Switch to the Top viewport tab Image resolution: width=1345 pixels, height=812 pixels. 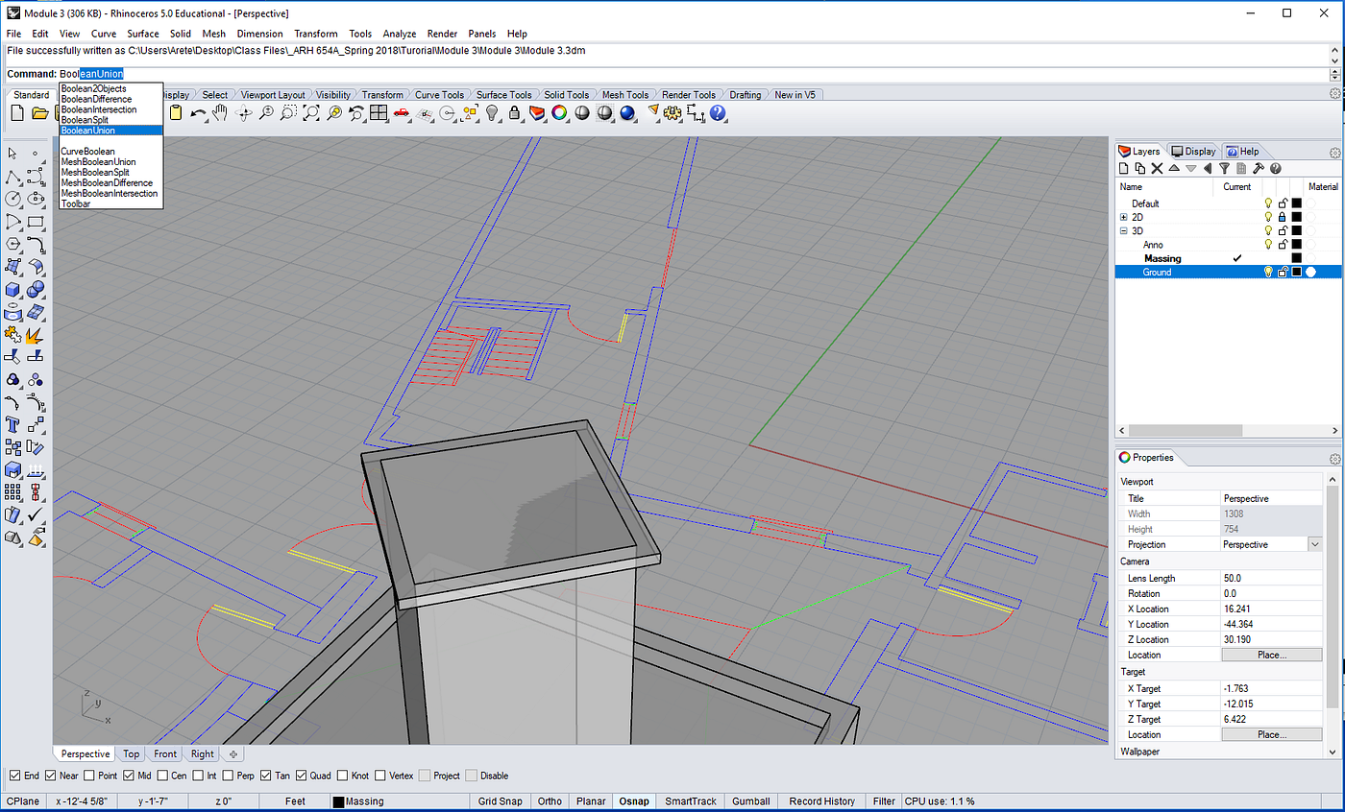pos(132,754)
